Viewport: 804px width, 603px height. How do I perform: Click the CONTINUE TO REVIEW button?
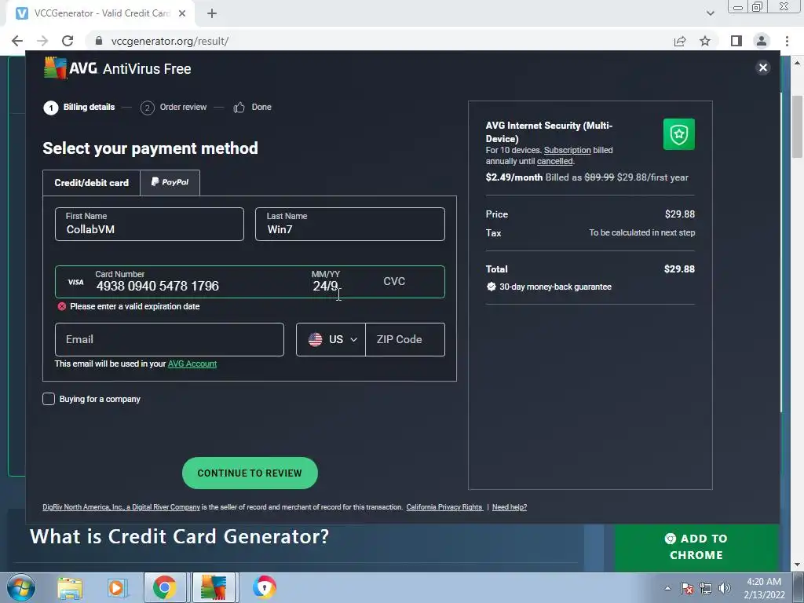250,473
